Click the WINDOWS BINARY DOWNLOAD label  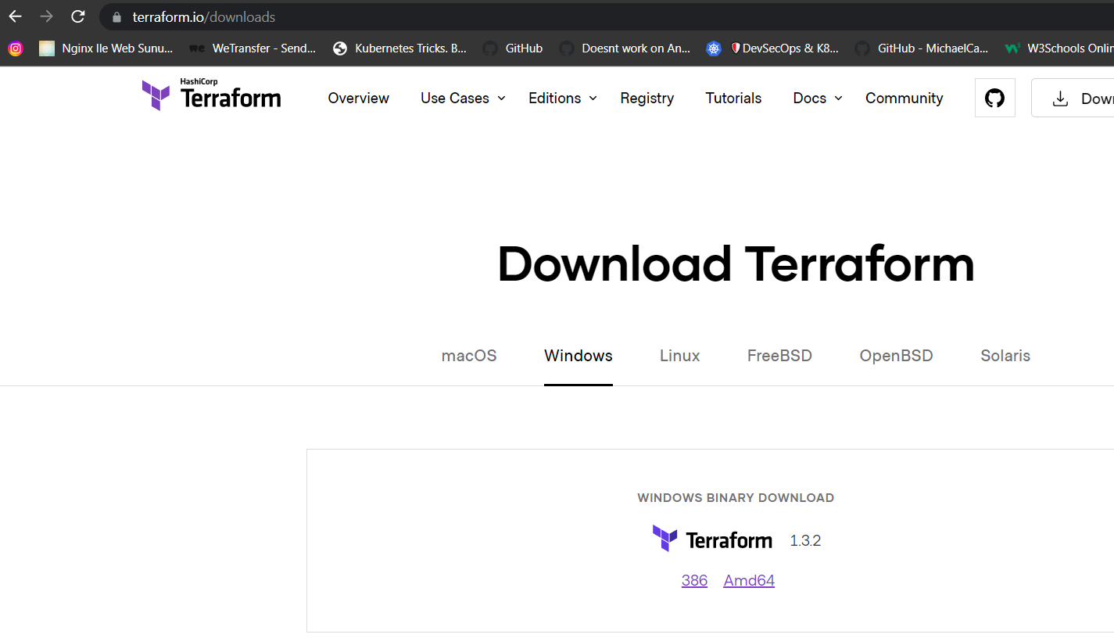pyautogui.click(x=736, y=497)
